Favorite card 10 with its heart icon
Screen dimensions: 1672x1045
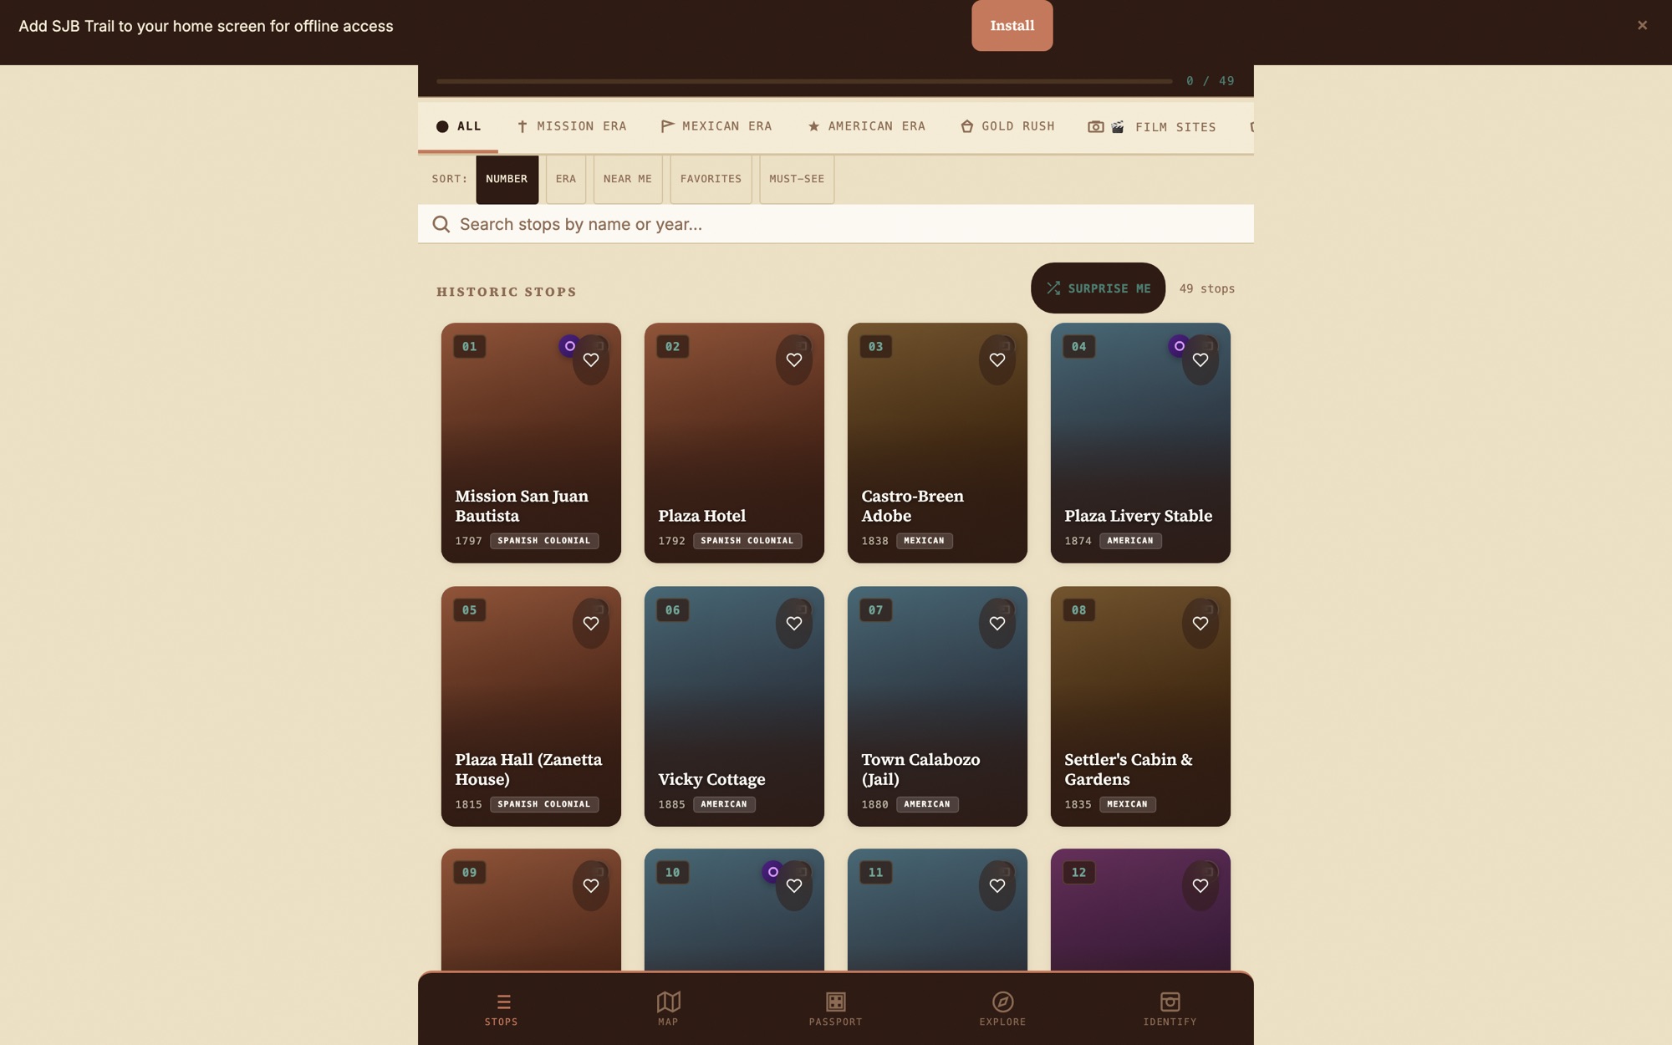794,886
